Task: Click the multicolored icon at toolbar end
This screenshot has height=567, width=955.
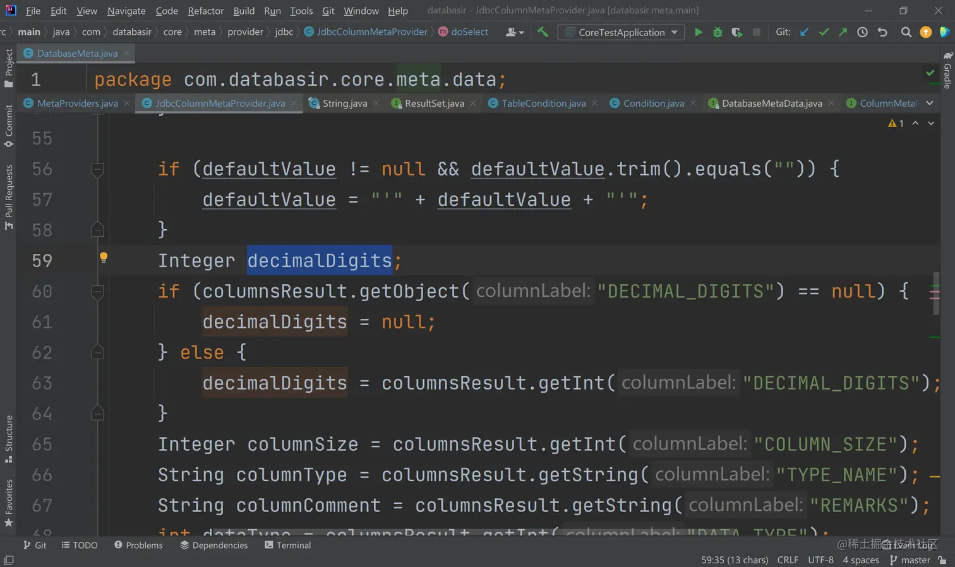Action: point(945,32)
